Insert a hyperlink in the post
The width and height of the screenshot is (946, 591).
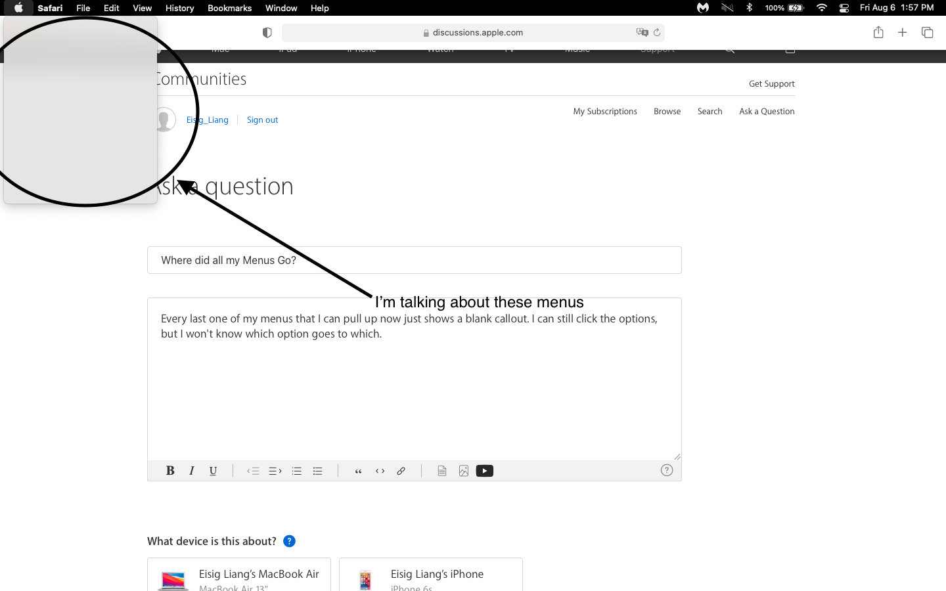401,471
